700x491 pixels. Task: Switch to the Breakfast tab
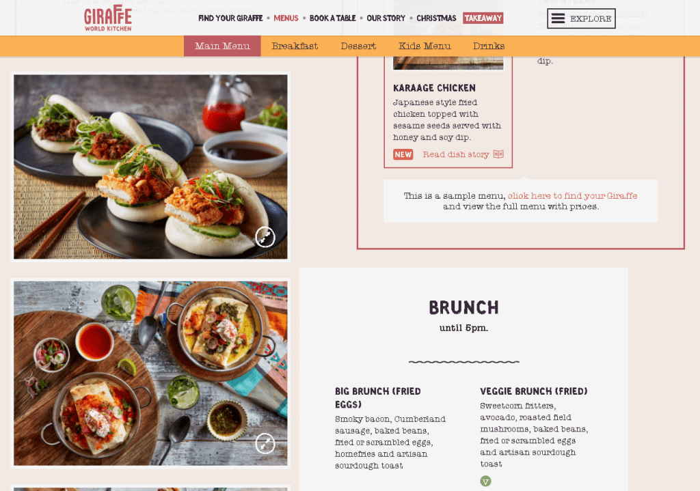(295, 46)
